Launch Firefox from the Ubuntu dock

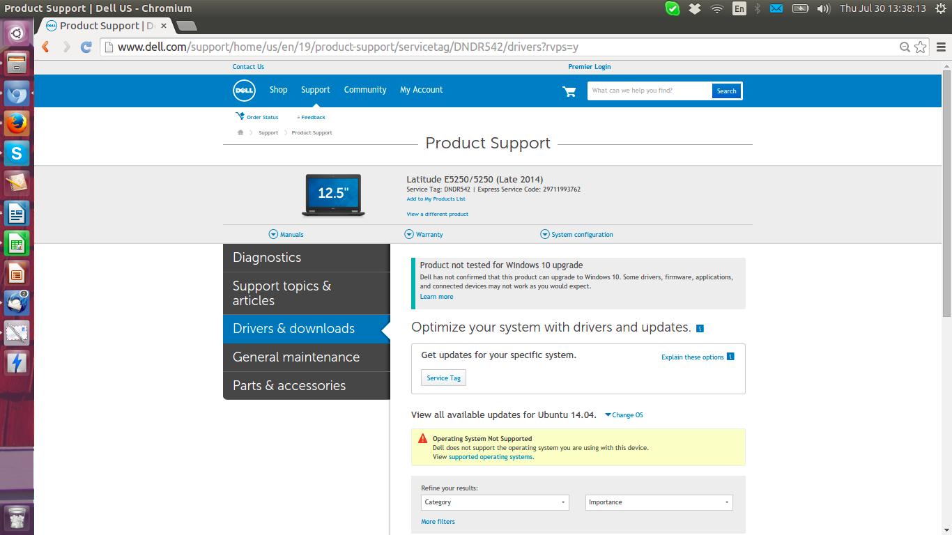pos(17,123)
